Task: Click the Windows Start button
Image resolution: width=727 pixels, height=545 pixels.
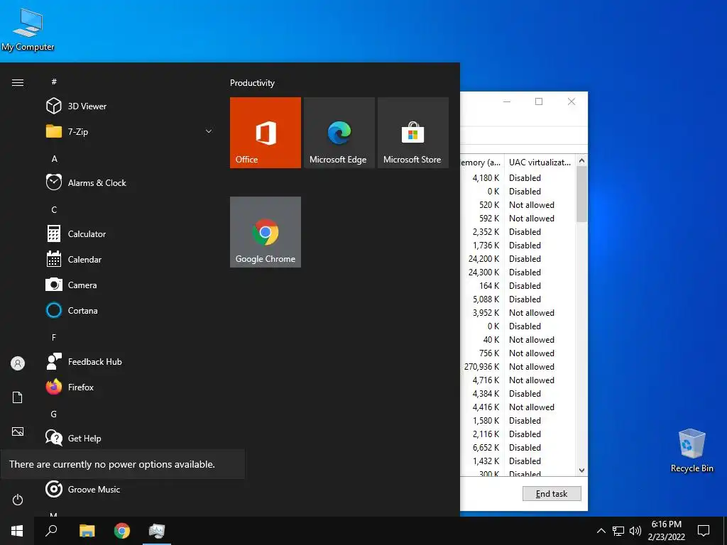Action: click(17, 531)
